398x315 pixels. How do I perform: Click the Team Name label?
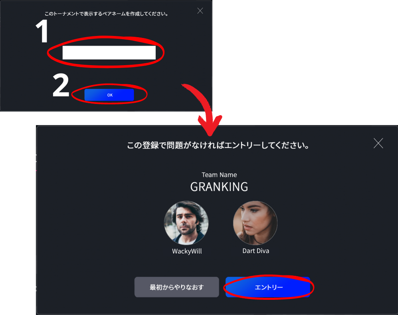point(219,175)
